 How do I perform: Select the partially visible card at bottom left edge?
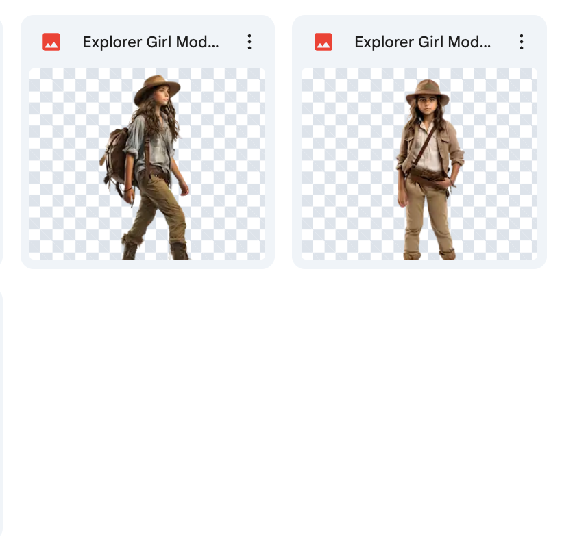1,411
